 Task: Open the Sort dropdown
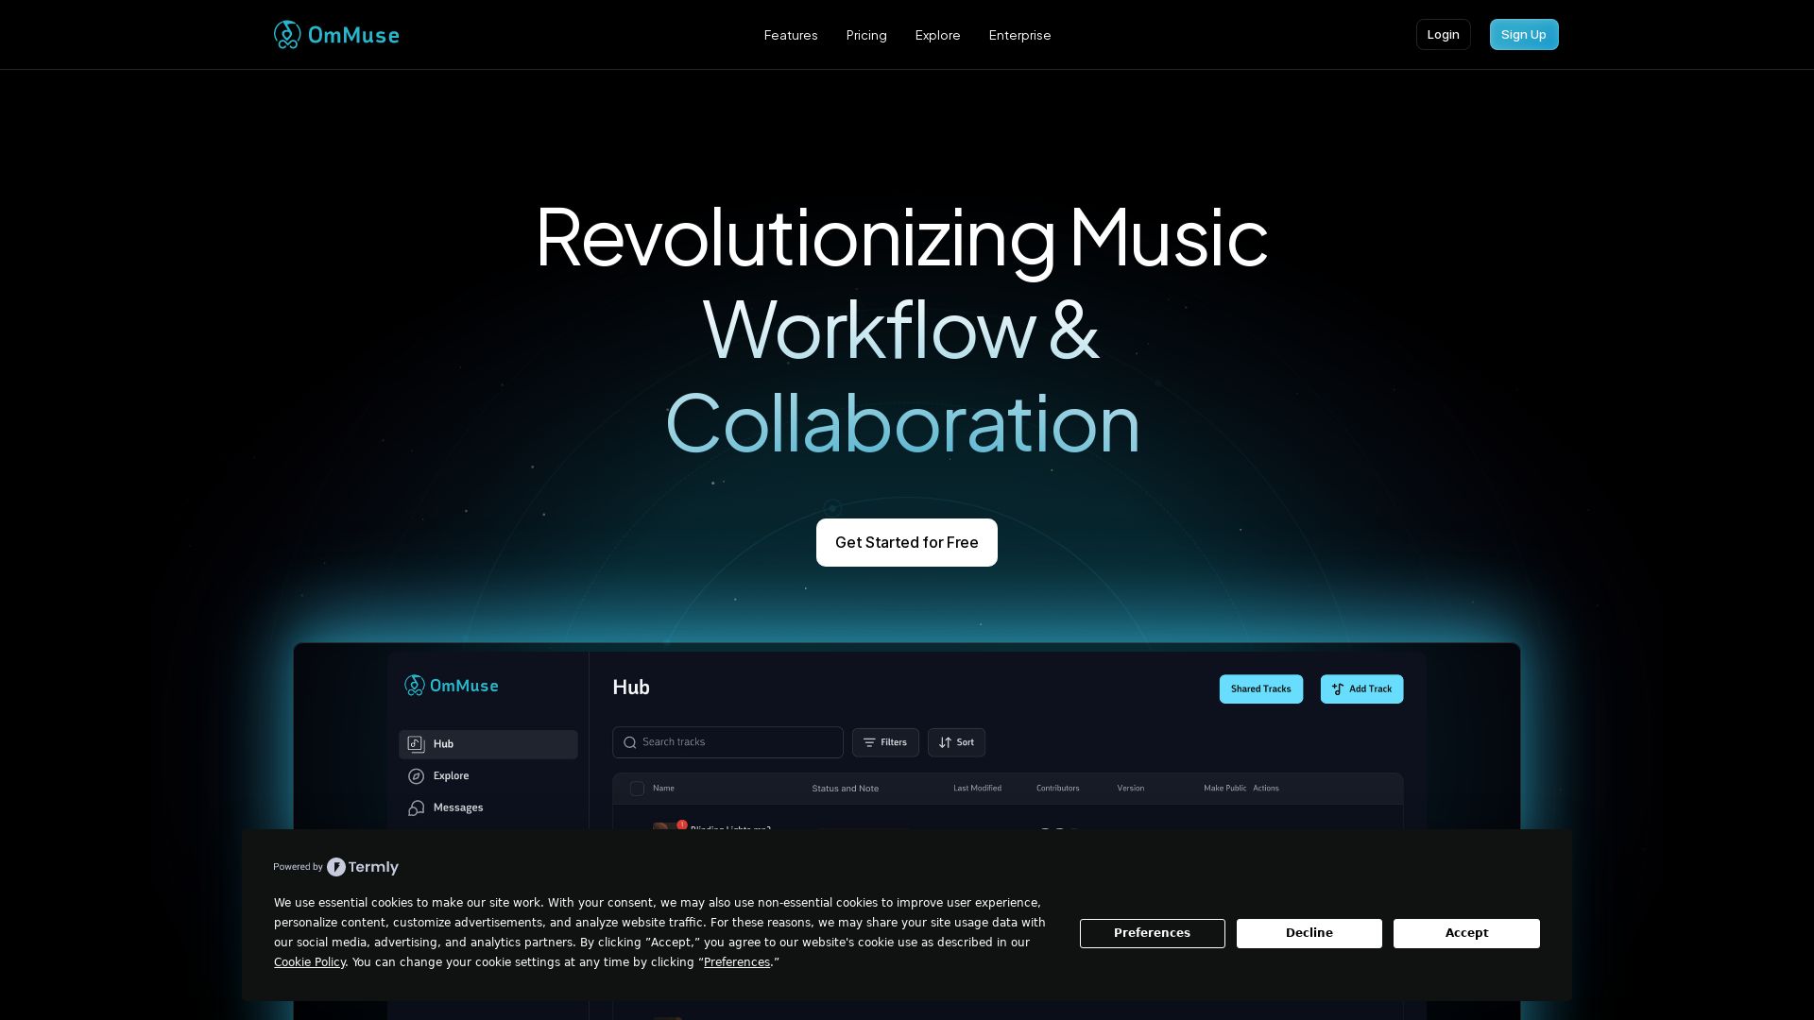[956, 743]
